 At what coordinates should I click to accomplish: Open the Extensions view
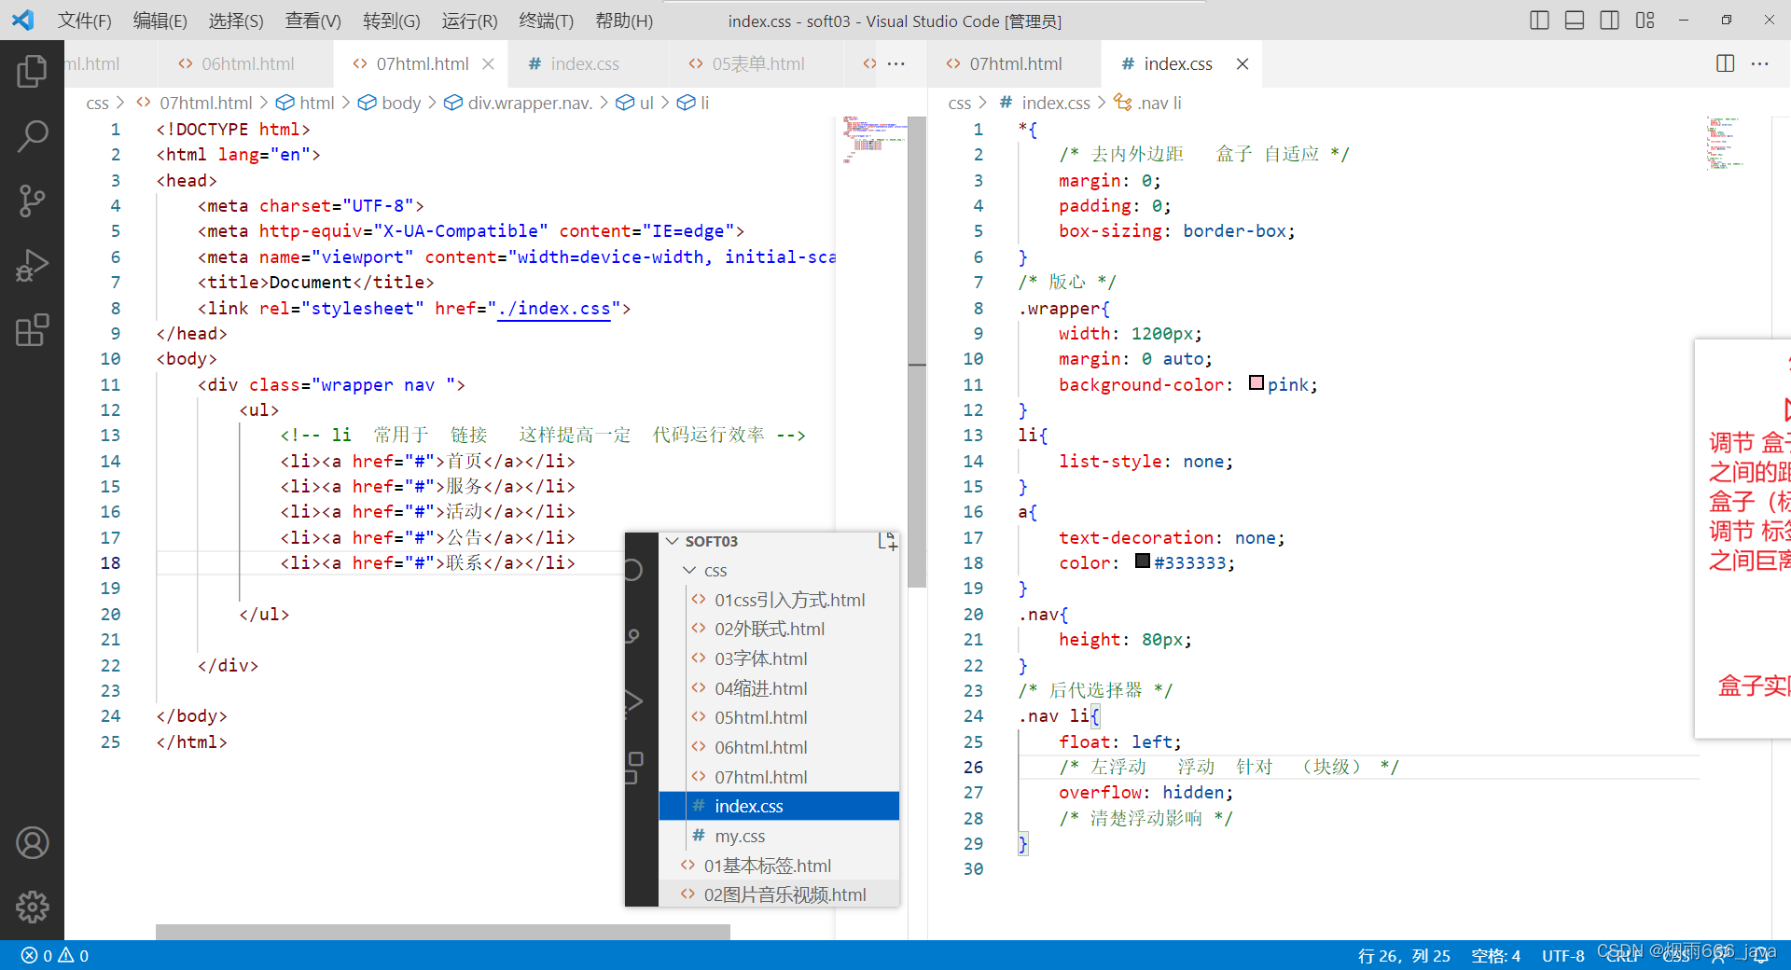pos(32,330)
